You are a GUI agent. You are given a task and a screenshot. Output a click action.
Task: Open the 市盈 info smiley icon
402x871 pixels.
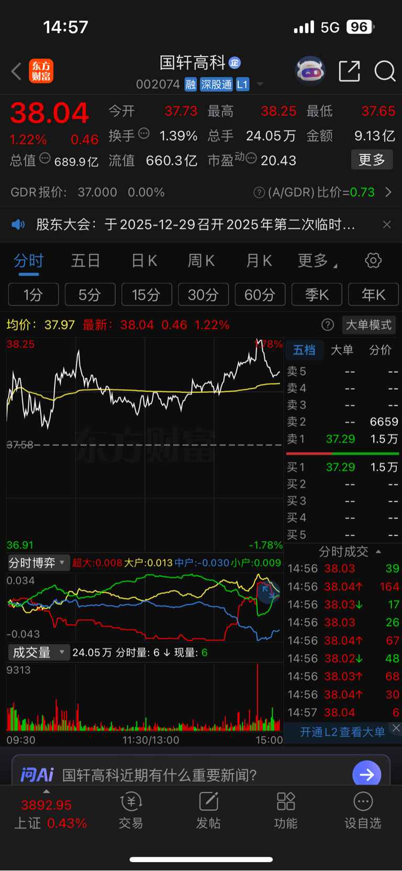(251, 158)
